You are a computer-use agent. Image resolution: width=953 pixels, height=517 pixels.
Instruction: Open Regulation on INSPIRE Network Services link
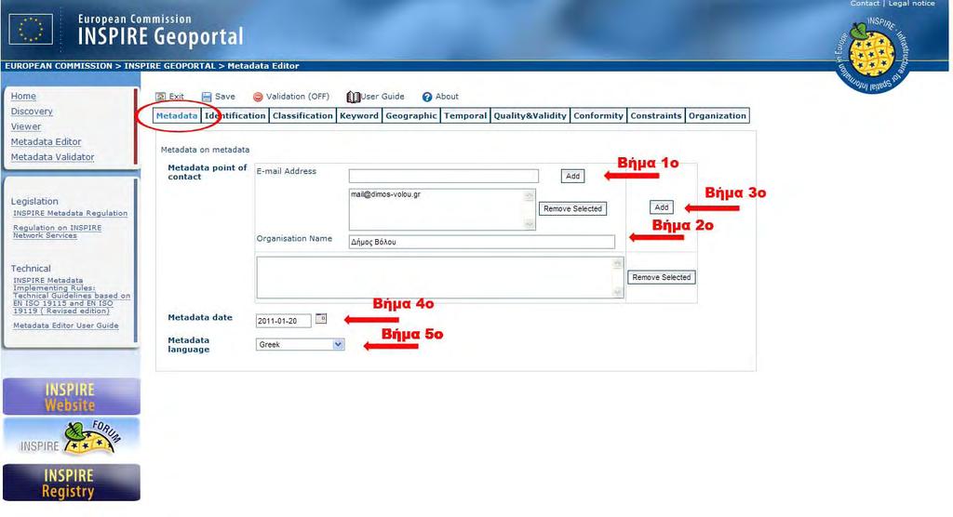click(57, 232)
